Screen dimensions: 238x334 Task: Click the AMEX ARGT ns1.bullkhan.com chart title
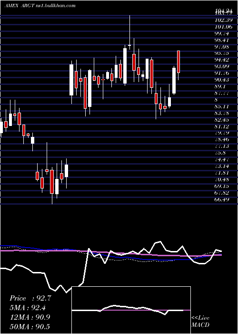pyautogui.click(x=40, y=5)
